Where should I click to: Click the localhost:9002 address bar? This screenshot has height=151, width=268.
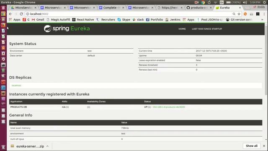point(128,14)
